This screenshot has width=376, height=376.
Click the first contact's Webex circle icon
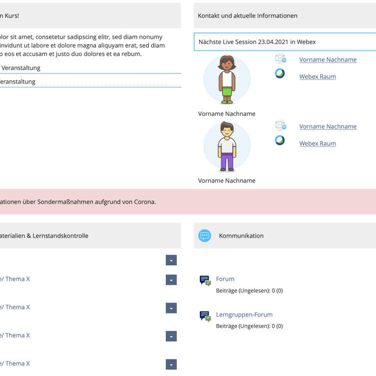click(280, 73)
